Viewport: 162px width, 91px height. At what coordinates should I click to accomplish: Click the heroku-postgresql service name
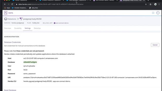click(x=18, y=23)
